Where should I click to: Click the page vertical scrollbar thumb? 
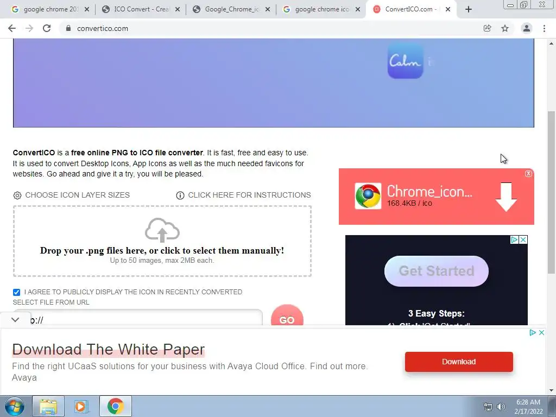[551, 192]
